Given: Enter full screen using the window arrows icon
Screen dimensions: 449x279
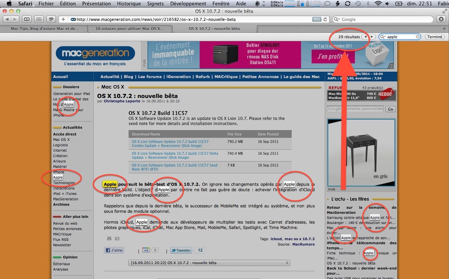Looking at the screenshot, I should [445, 11].
